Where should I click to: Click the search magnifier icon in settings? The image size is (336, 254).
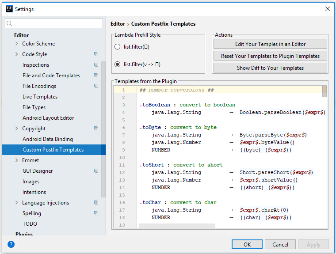tap(10, 23)
